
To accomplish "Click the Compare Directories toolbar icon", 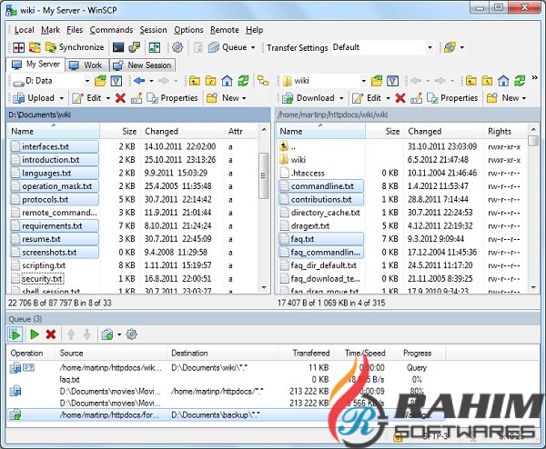I will [x=35, y=47].
